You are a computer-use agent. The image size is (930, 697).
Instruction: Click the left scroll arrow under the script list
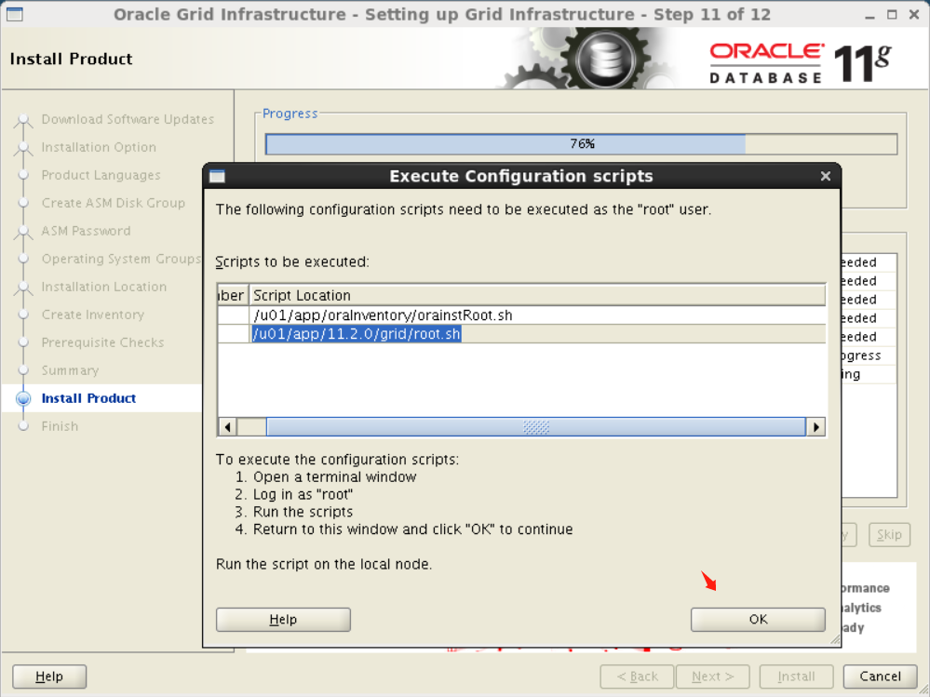click(226, 426)
